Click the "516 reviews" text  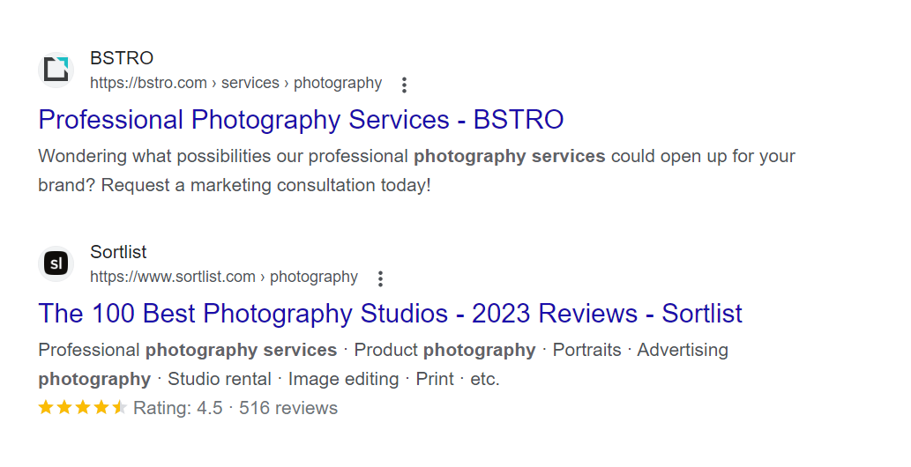tap(288, 408)
